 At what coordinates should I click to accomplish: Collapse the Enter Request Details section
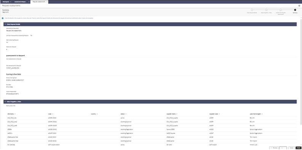click(5, 24)
